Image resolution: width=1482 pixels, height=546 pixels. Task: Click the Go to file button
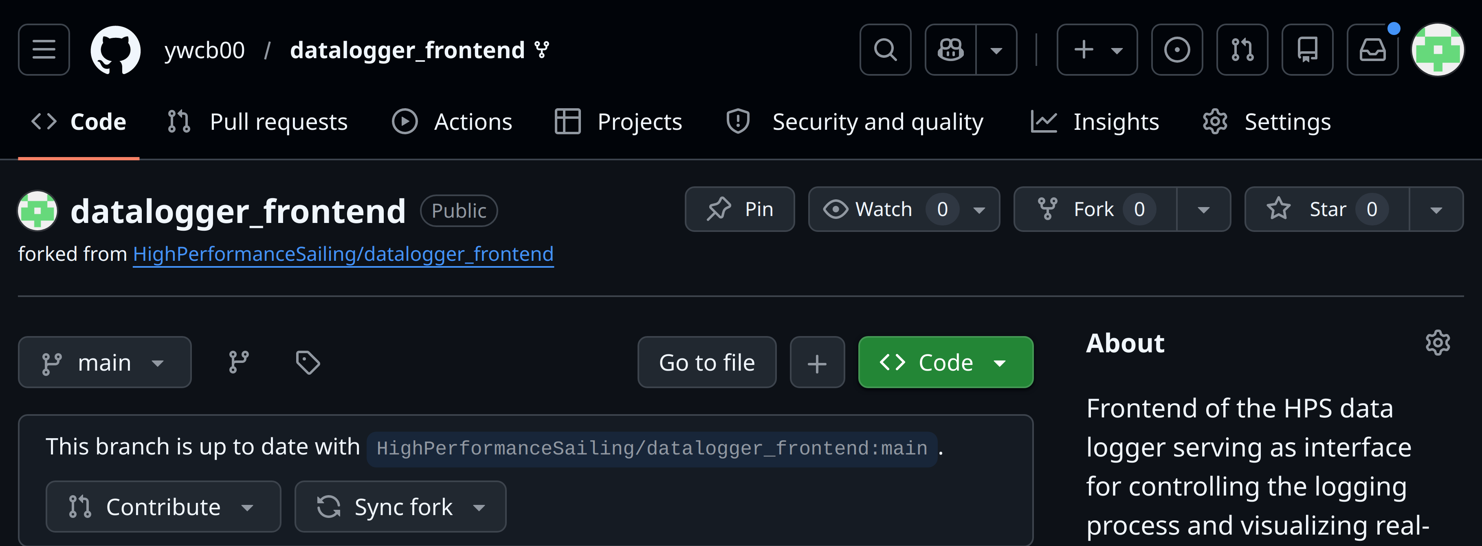[706, 362]
